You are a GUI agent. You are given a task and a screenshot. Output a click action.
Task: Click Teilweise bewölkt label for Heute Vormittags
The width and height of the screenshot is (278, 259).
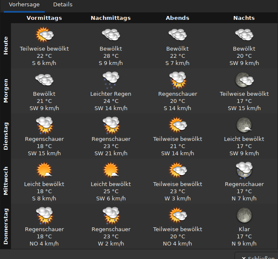click(x=44, y=49)
